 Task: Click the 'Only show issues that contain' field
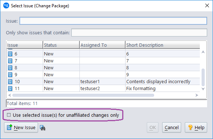[x=139, y=32]
